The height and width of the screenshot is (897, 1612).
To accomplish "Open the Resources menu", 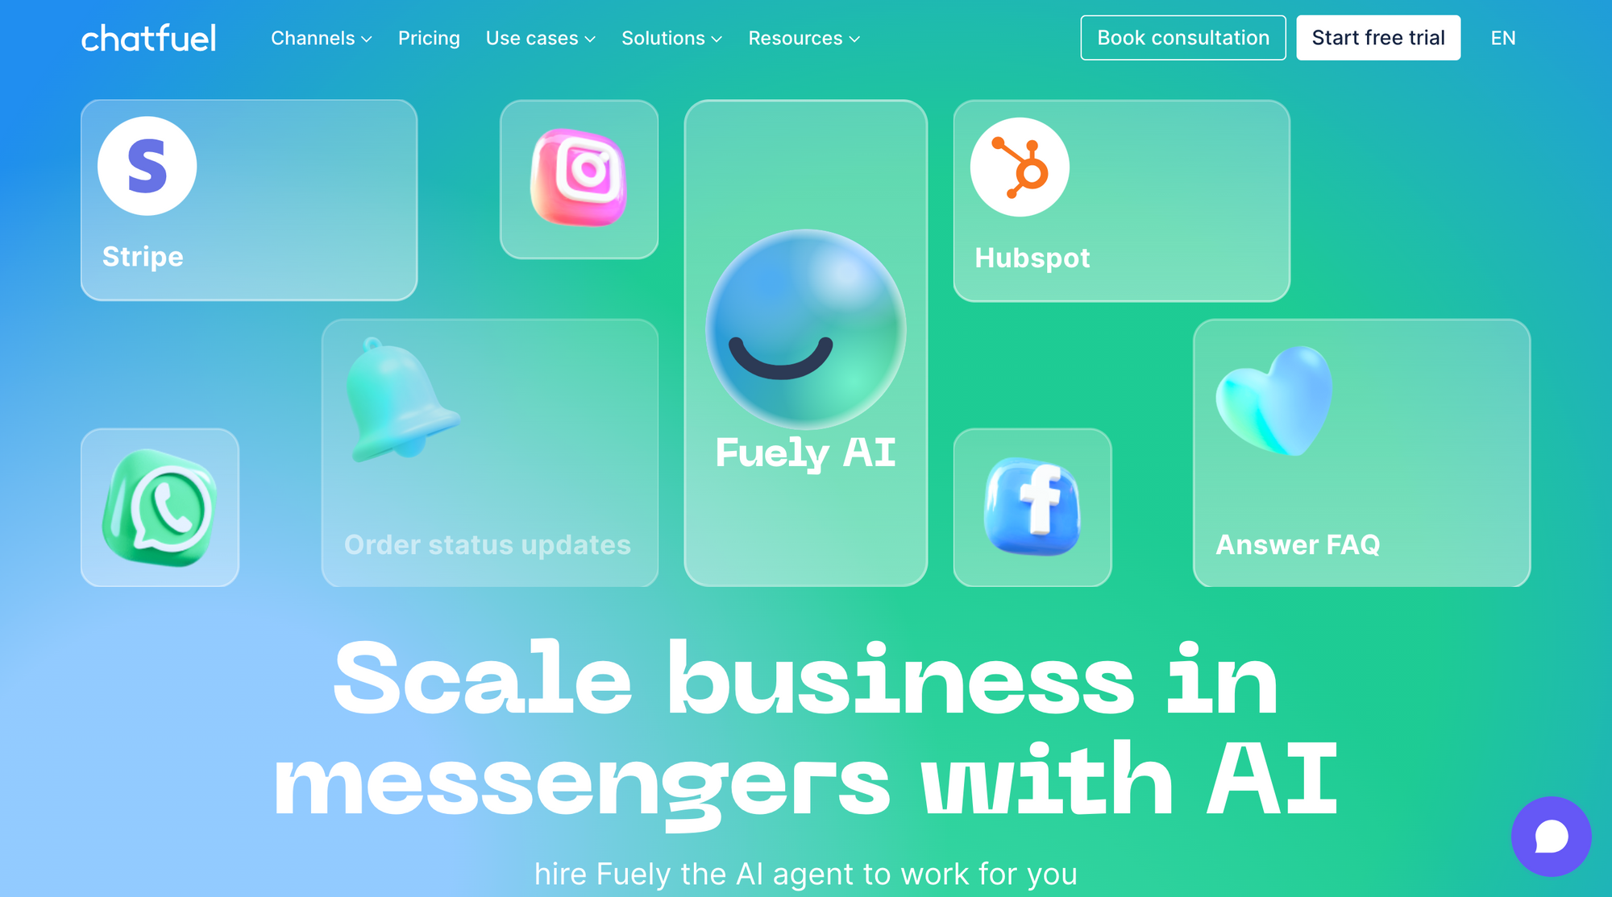I will 803,38.
